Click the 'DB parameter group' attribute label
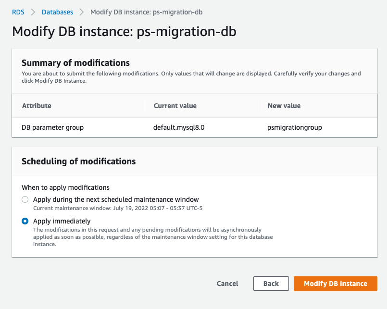The width and height of the screenshot is (387, 309). [x=53, y=127]
